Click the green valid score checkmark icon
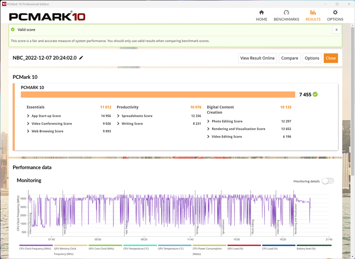The height and width of the screenshot is (259, 355). pyautogui.click(x=13, y=30)
